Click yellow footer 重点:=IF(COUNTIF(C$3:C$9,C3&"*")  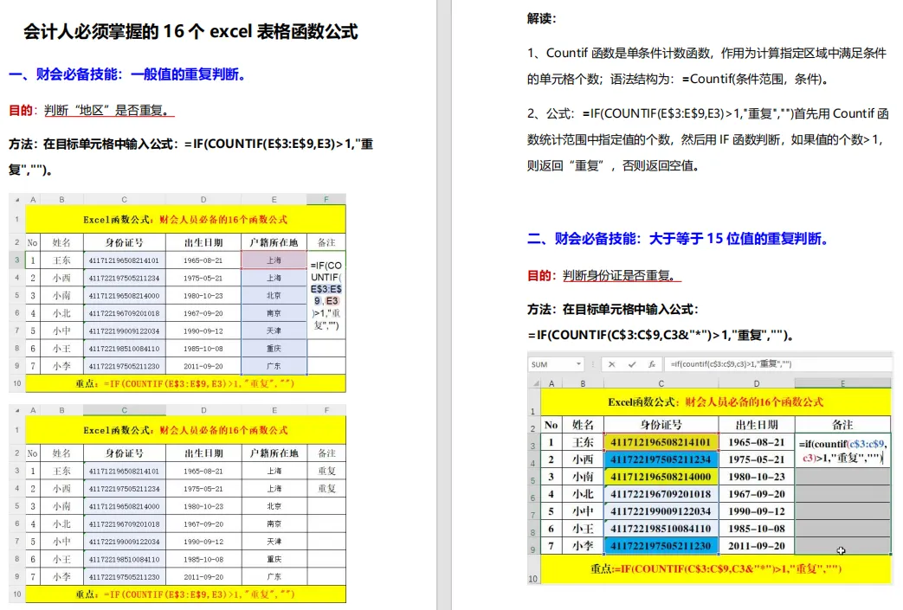click(716, 568)
